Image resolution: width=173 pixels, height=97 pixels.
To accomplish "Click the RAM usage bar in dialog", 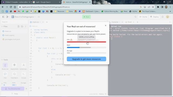I will tap(86, 47).
